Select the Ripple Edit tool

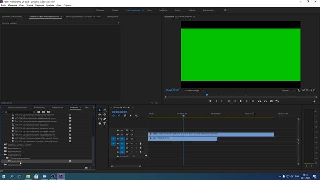tap(100, 114)
